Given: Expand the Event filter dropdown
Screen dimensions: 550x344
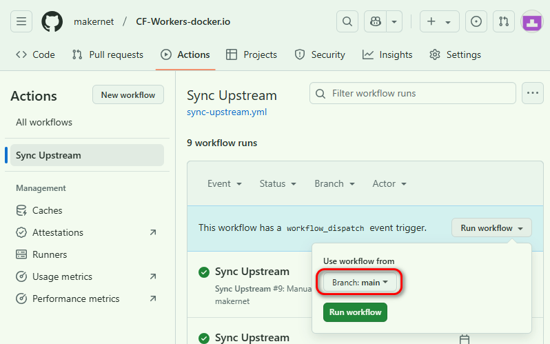Looking at the screenshot, I should click(x=224, y=183).
